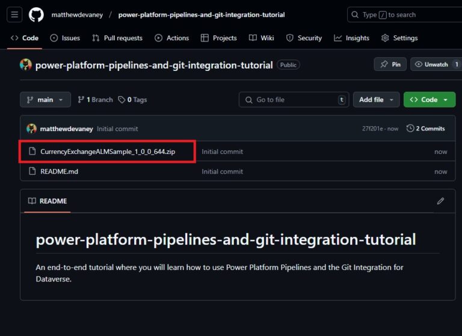View the Insights tab
462x336 pixels.
pyautogui.click(x=351, y=38)
